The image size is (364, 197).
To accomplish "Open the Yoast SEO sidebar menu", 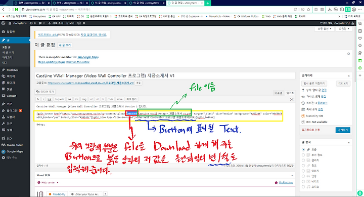I will coord(9,138).
